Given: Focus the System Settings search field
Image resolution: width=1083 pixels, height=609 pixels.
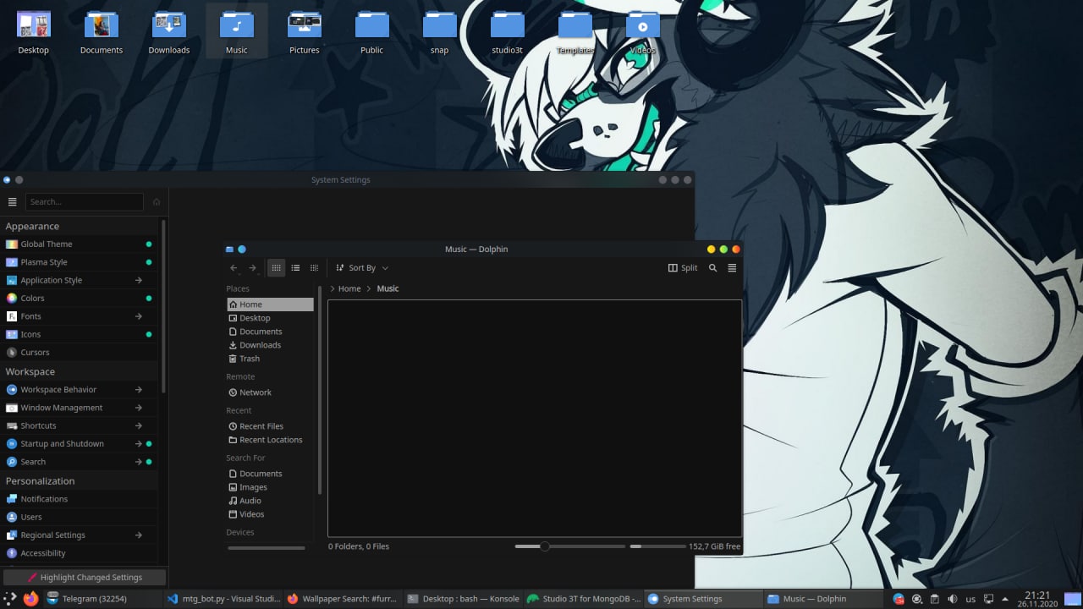Looking at the screenshot, I should coord(84,202).
